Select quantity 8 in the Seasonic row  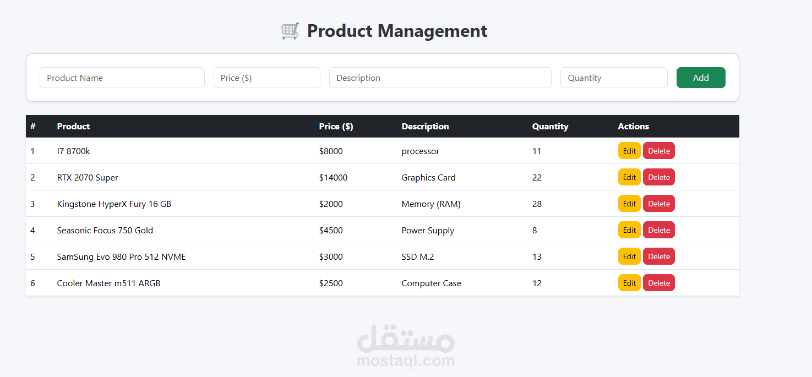coord(535,231)
